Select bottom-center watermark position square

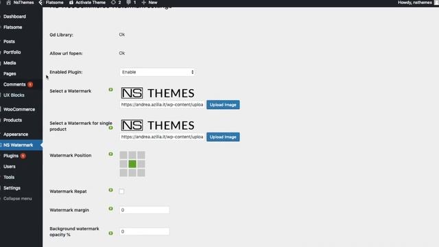click(132, 173)
